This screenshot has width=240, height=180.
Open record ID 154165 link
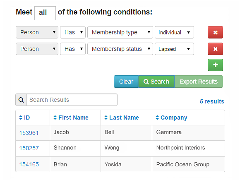[29, 164]
